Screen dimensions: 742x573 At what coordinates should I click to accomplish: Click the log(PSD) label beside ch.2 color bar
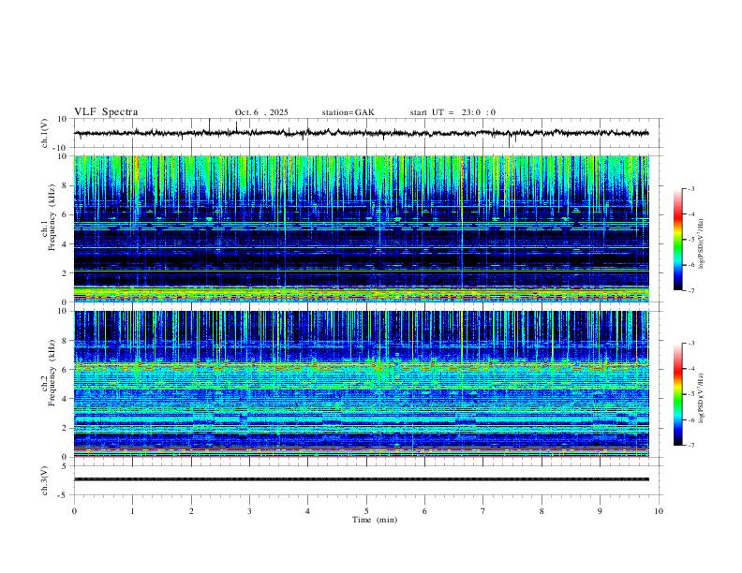tap(702, 398)
